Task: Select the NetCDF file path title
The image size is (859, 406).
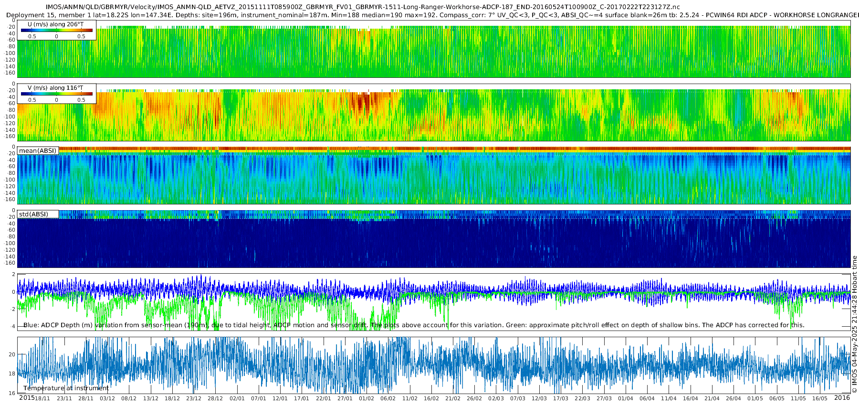Action: point(363,7)
